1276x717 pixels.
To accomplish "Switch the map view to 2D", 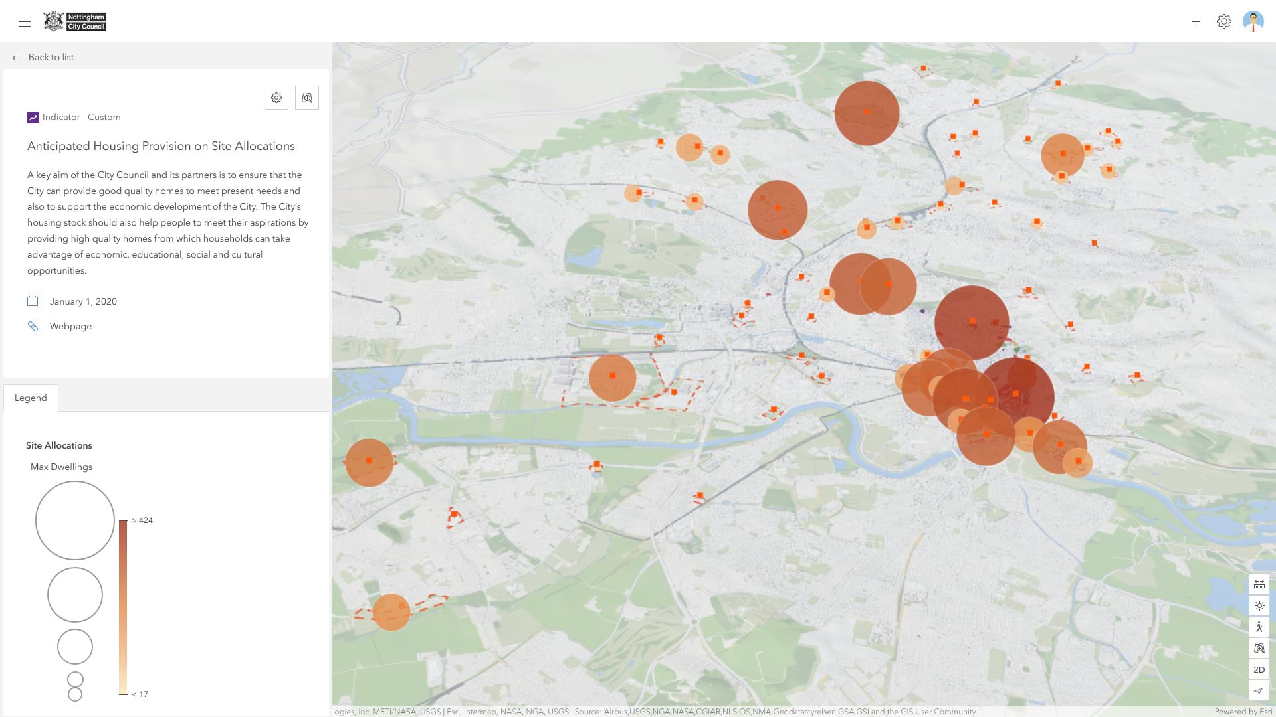I will coord(1259,669).
